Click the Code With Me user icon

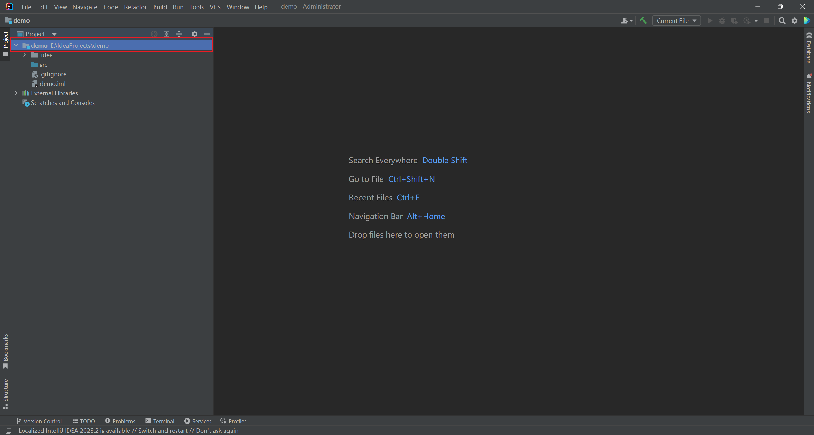[x=626, y=21]
